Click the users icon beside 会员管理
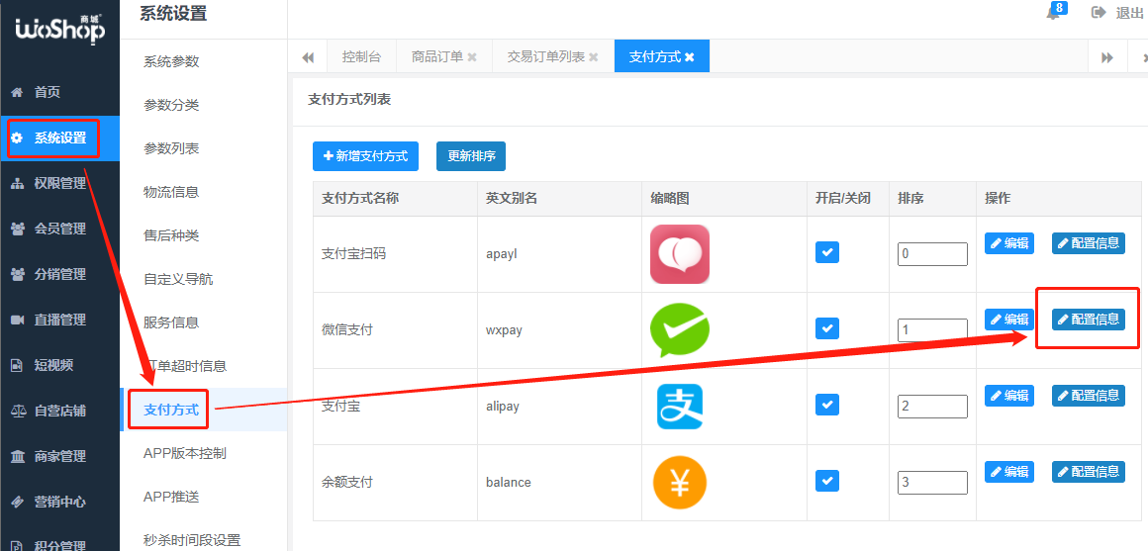This screenshot has width=1148, height=551. point(18,230)
